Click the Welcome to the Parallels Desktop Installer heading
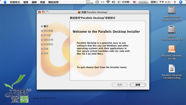This screenshot has height=105, width=186. [x=106, y=31]
